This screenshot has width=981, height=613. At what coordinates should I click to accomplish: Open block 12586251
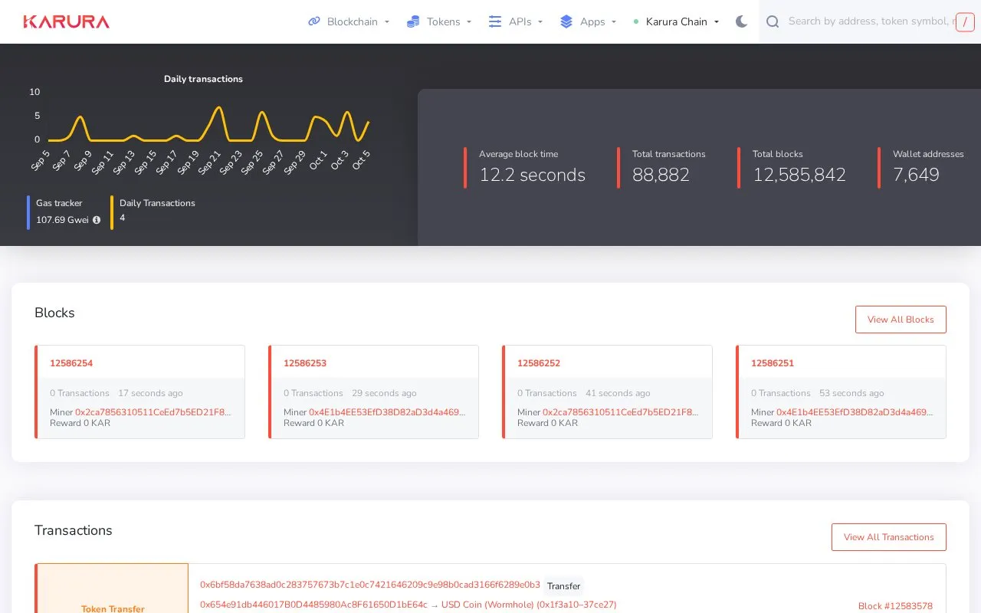(x=773, y=363)
